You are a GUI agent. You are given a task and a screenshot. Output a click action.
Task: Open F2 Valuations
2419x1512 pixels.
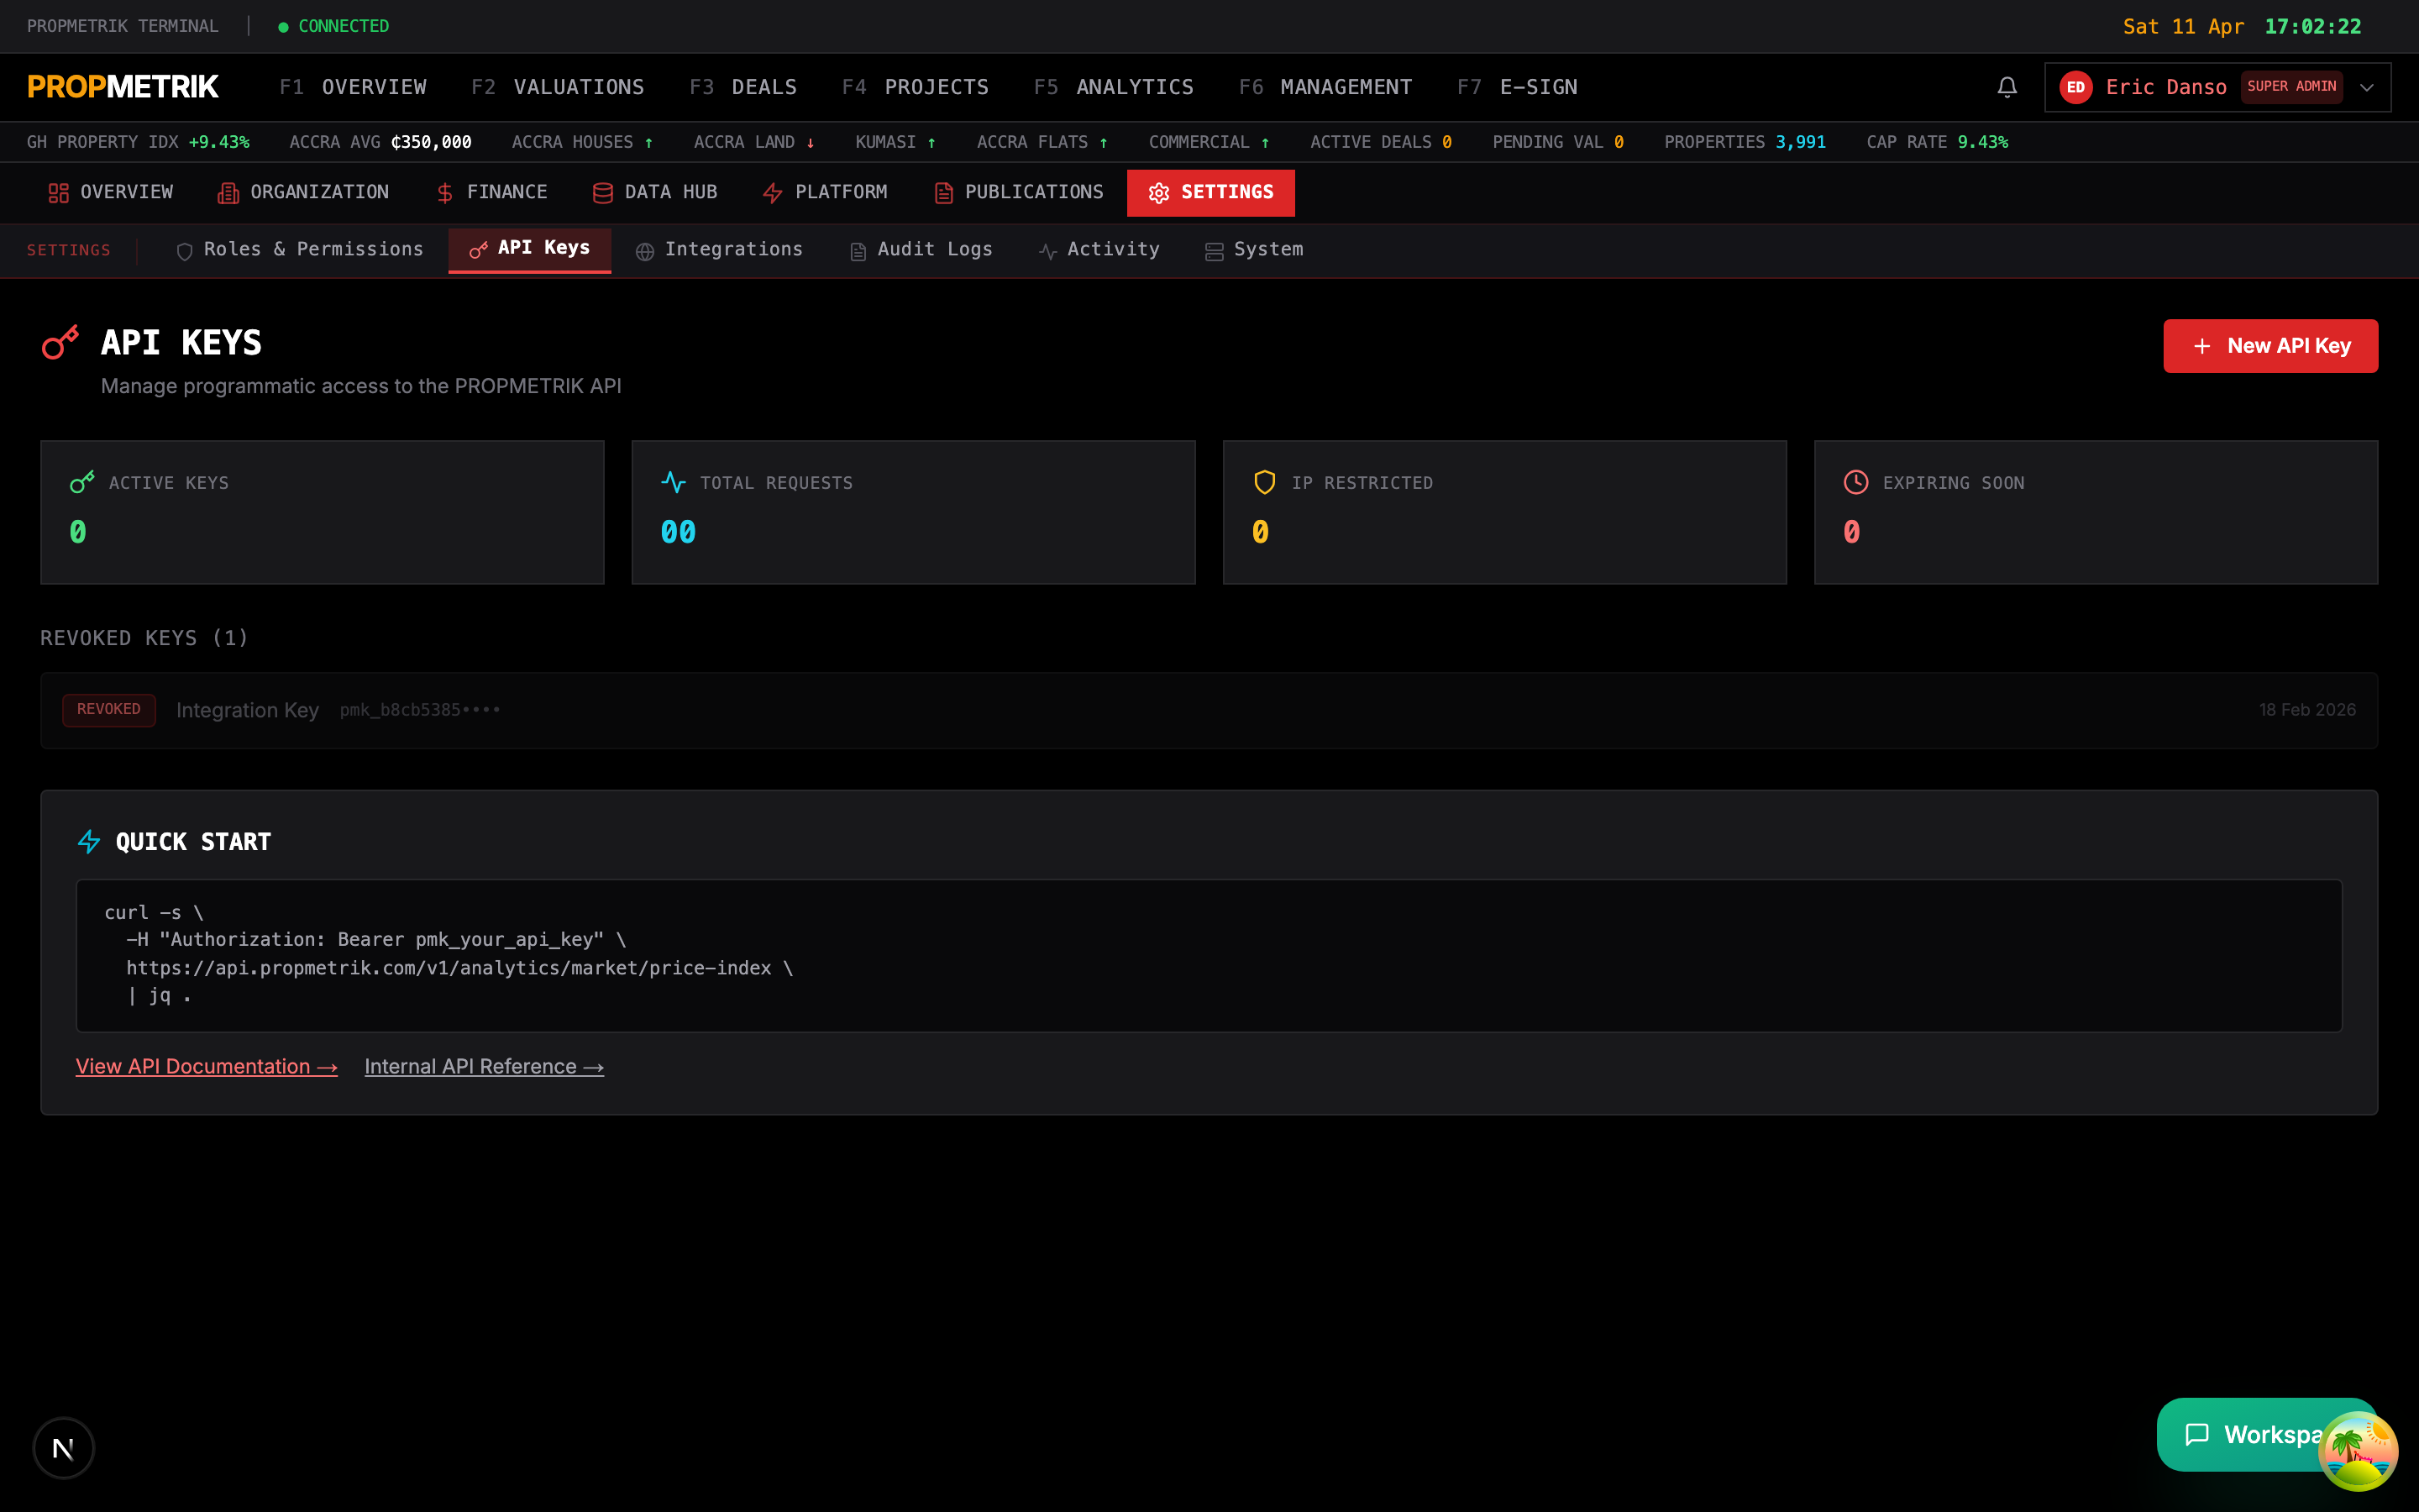point(558,87)
